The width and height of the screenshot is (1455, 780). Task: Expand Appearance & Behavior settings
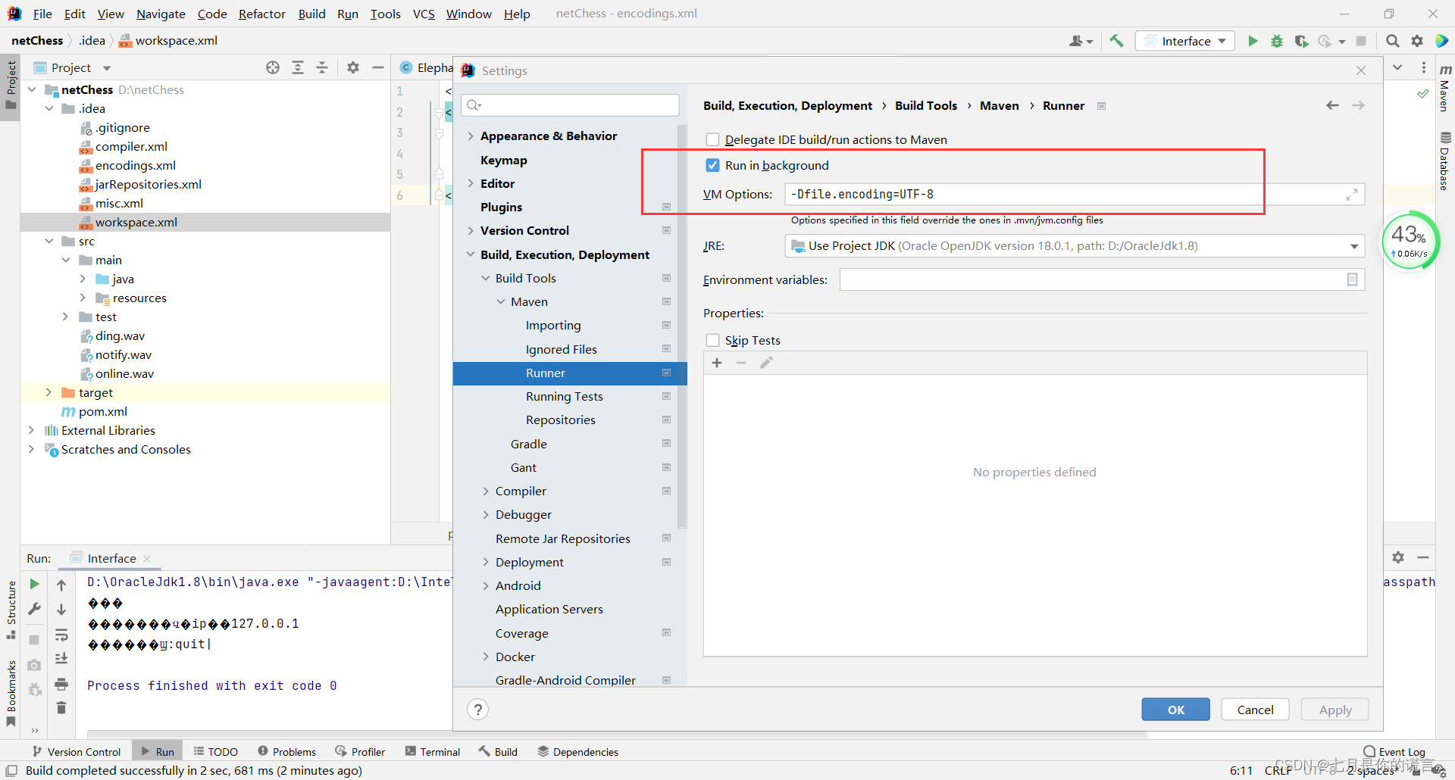point(471,136)
